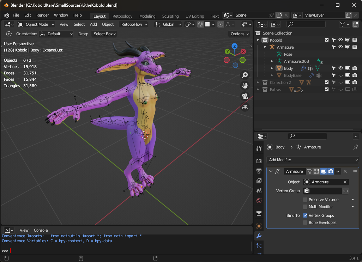Toggle proportional editing icon
Image resolution: width=362 pixels, height=262 pixels.
(221, 24)
